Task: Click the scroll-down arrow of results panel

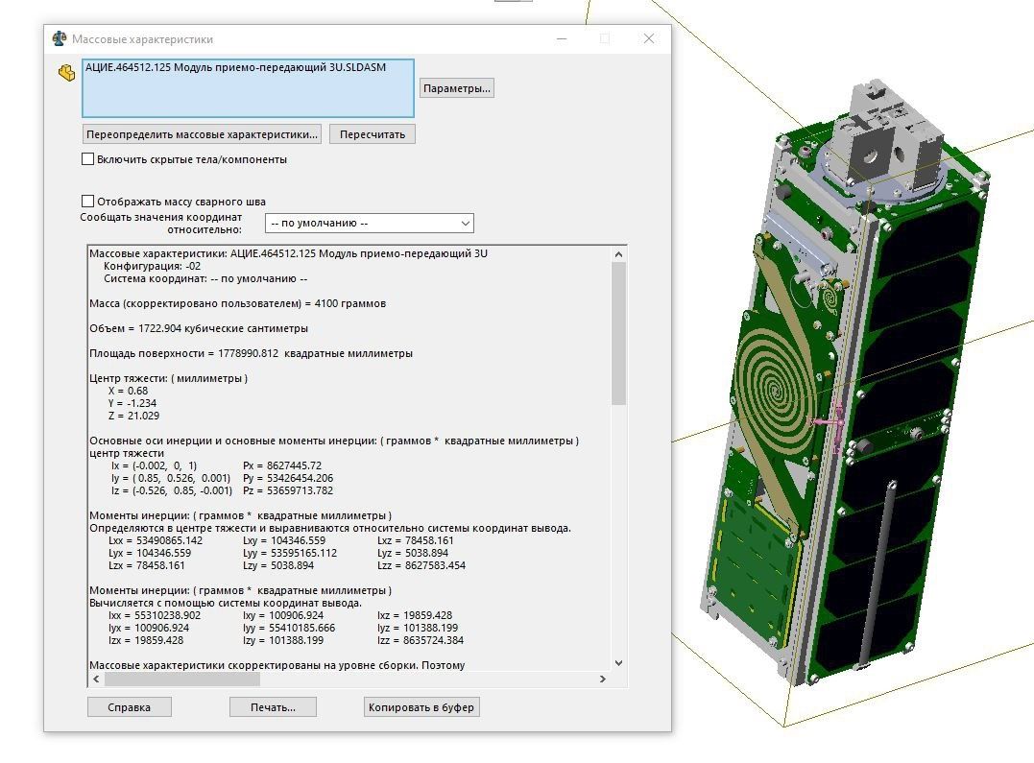Action: coord(617,662)
